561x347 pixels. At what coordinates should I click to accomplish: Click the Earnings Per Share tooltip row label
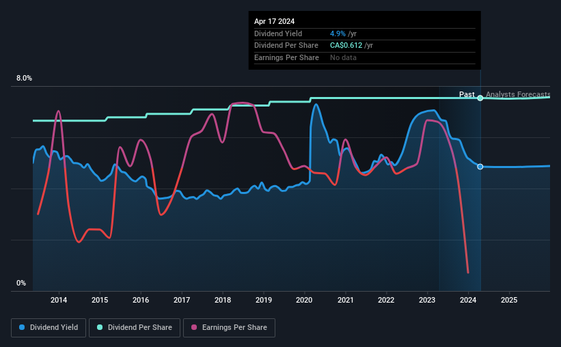point(286,57)
